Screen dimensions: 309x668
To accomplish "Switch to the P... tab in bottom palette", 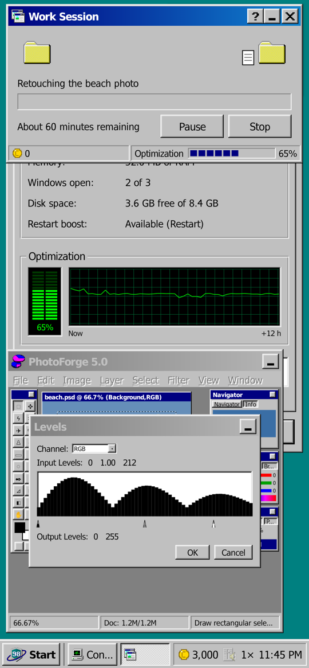I will 271,521.
